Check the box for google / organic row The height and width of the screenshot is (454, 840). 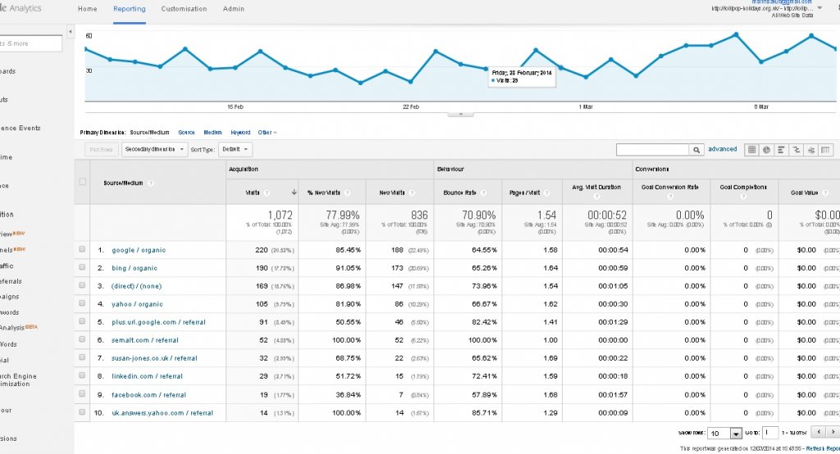82,249
